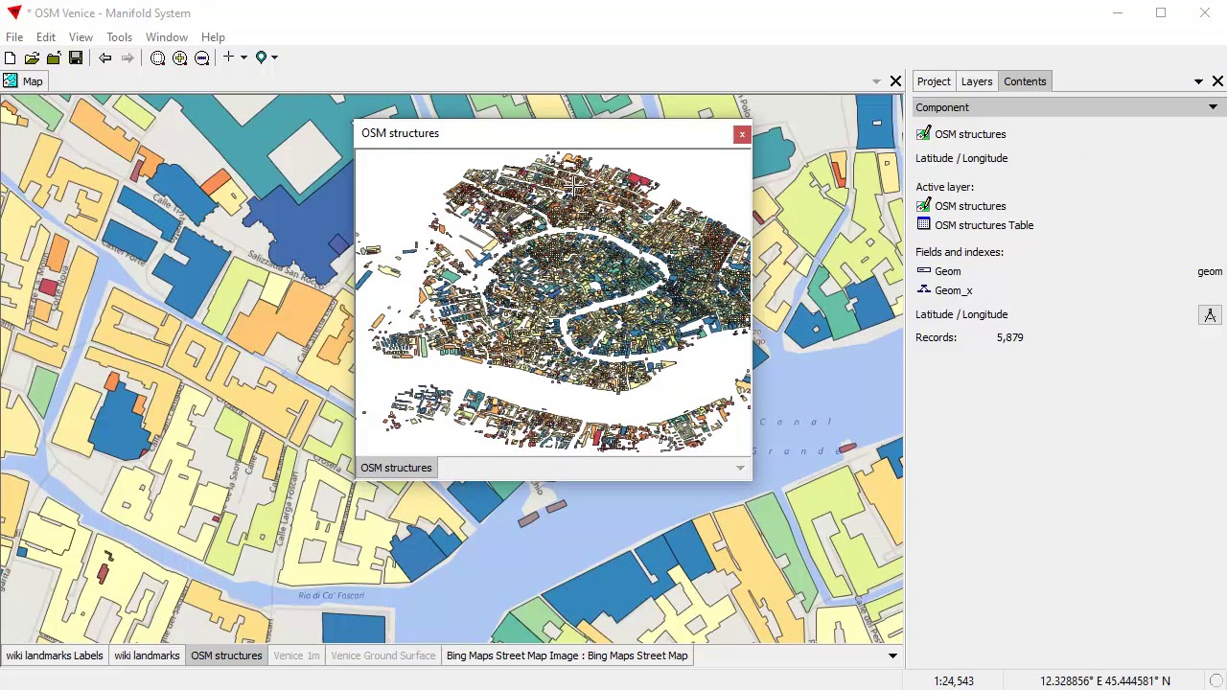Click the OSM structures Table link
Image resolution: width=1227 pixels, height=690 pixels.
(x=984, y=225)
